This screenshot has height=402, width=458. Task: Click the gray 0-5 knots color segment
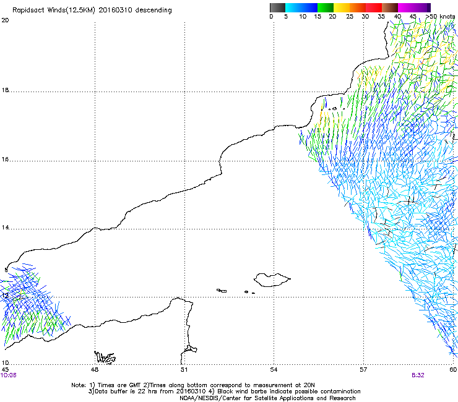[277, 7]
